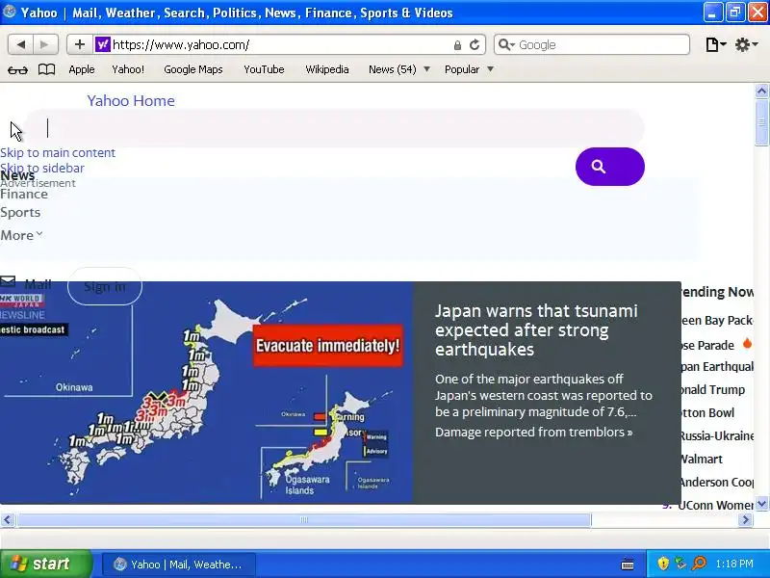Open Reading List glasses icon
The image size is (770, 578).
17,69
